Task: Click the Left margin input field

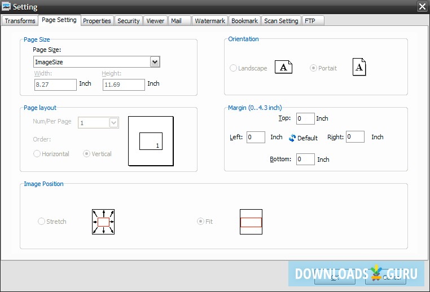Action: click(256, 137)
